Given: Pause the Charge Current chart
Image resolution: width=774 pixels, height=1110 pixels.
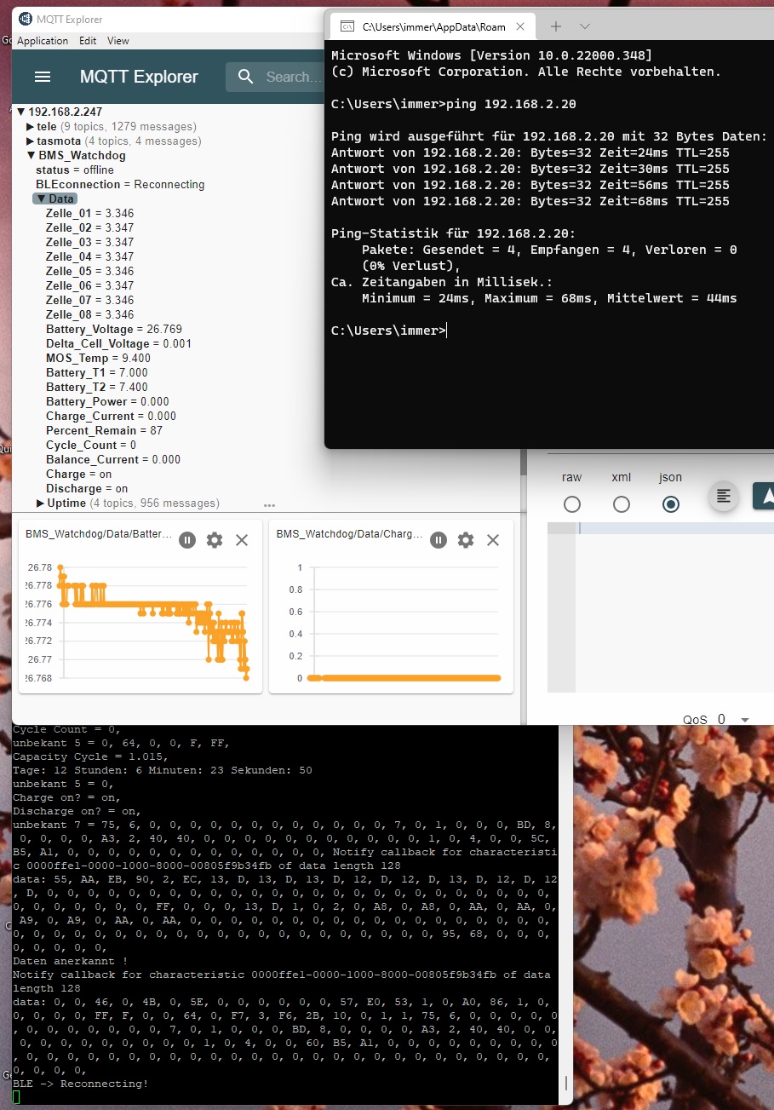Looking at the screenshot, I should tap(438, 540).
